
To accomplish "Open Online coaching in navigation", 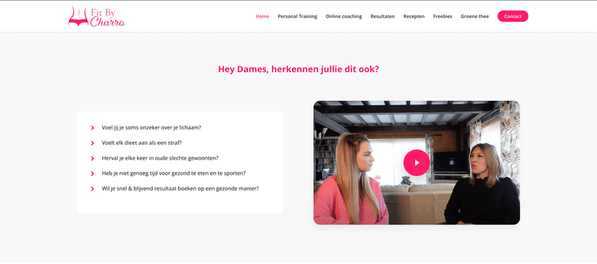I will coord(344,17).
